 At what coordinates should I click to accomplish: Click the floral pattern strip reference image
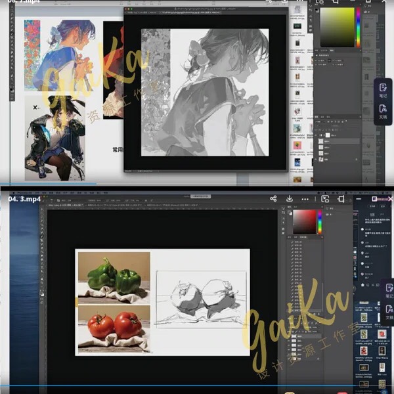click(x=32, y=55)
